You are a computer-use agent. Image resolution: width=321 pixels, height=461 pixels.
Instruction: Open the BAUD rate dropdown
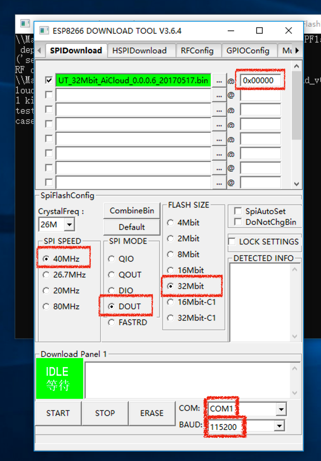pyautogui.click(x=279, y=426)
